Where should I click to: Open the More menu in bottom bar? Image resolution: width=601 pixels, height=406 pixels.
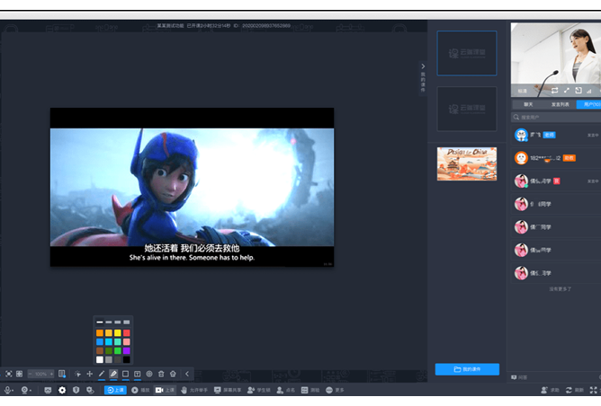point(335,390)
